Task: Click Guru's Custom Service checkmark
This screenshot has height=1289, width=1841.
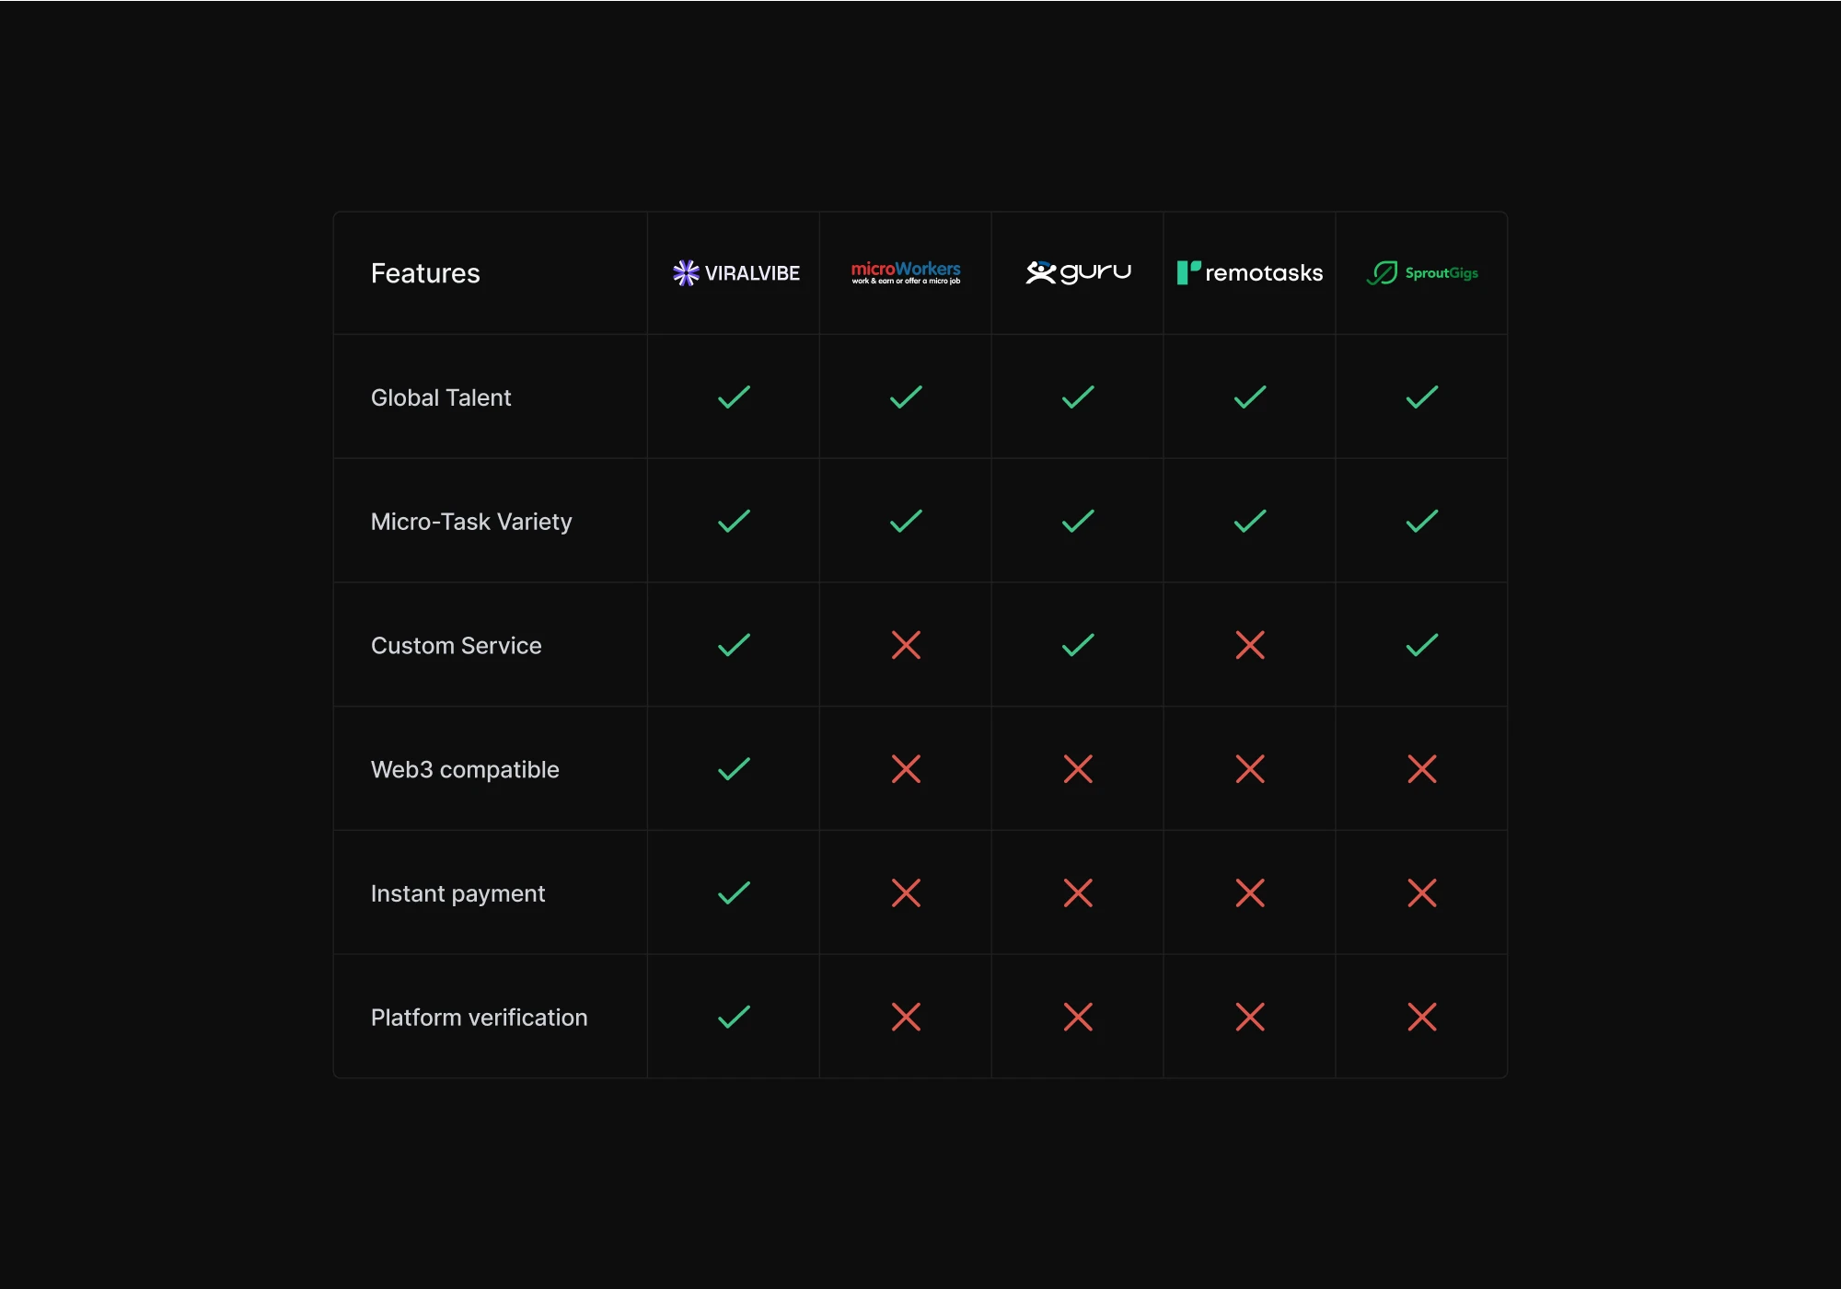Action: [x=1078, y=645]
